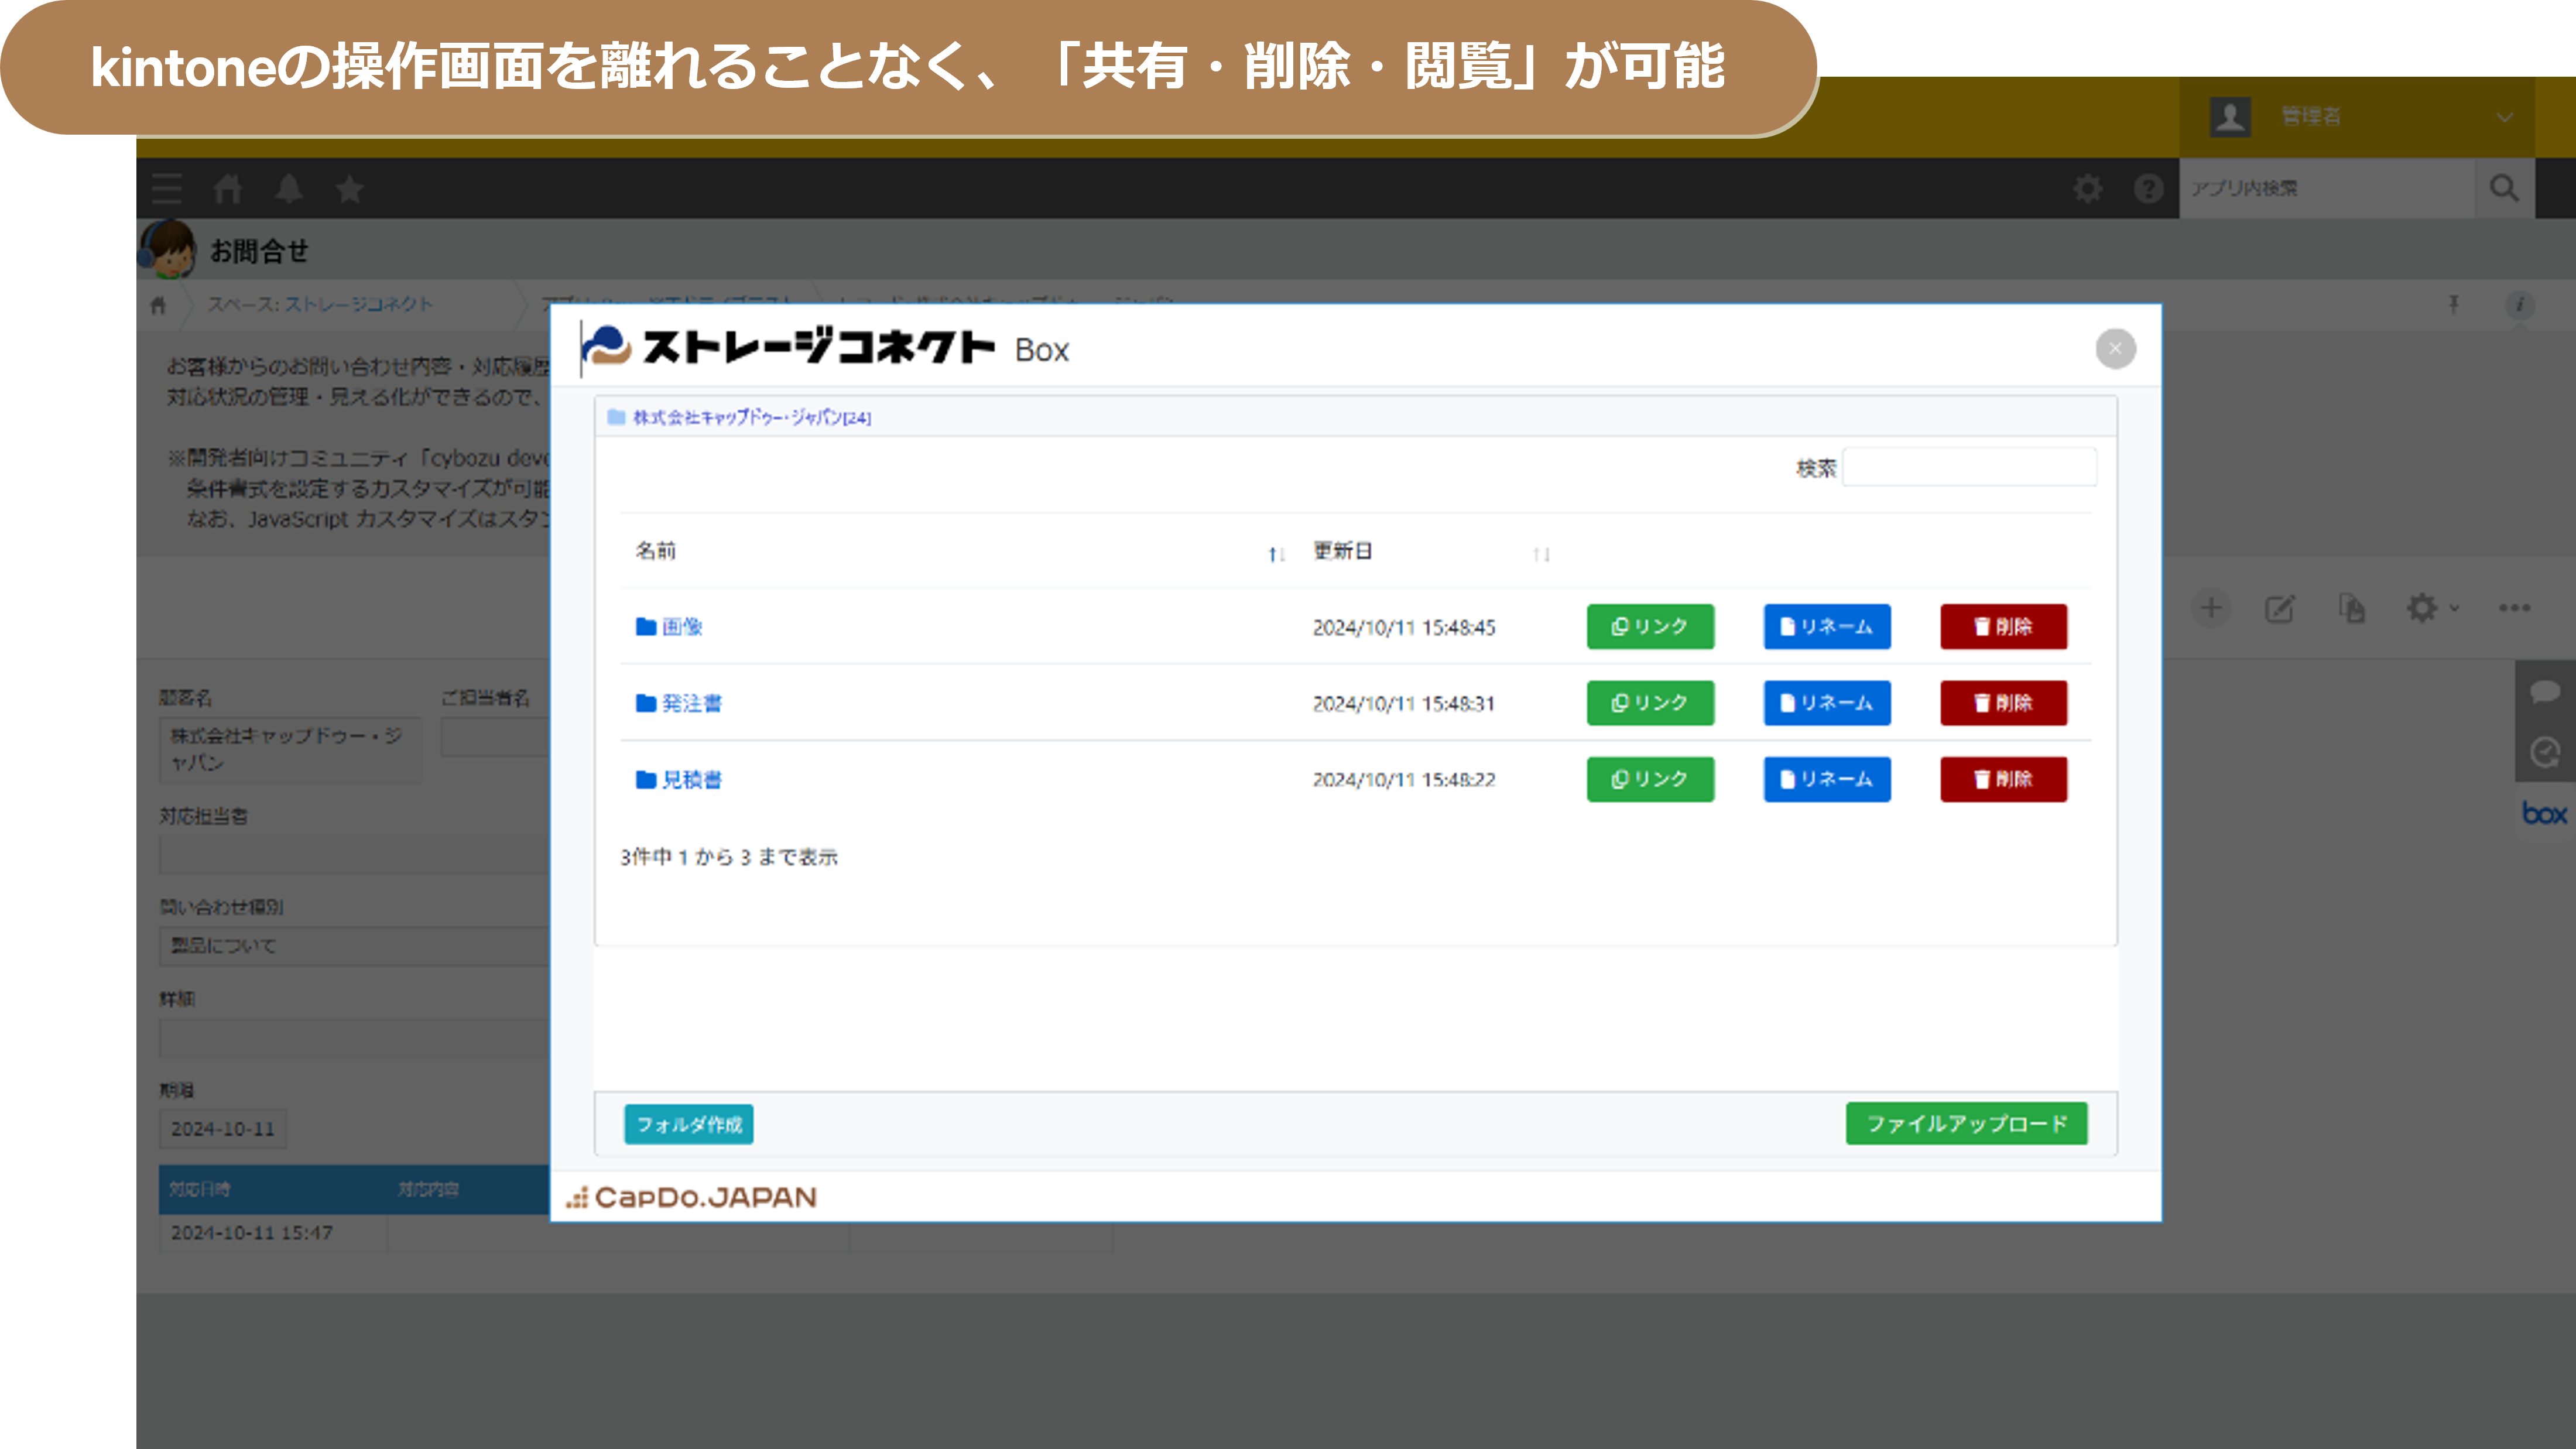Click 削除 button for 画像 folder
This screenshot has height=1449, width=2576.
click(2003, 626)
